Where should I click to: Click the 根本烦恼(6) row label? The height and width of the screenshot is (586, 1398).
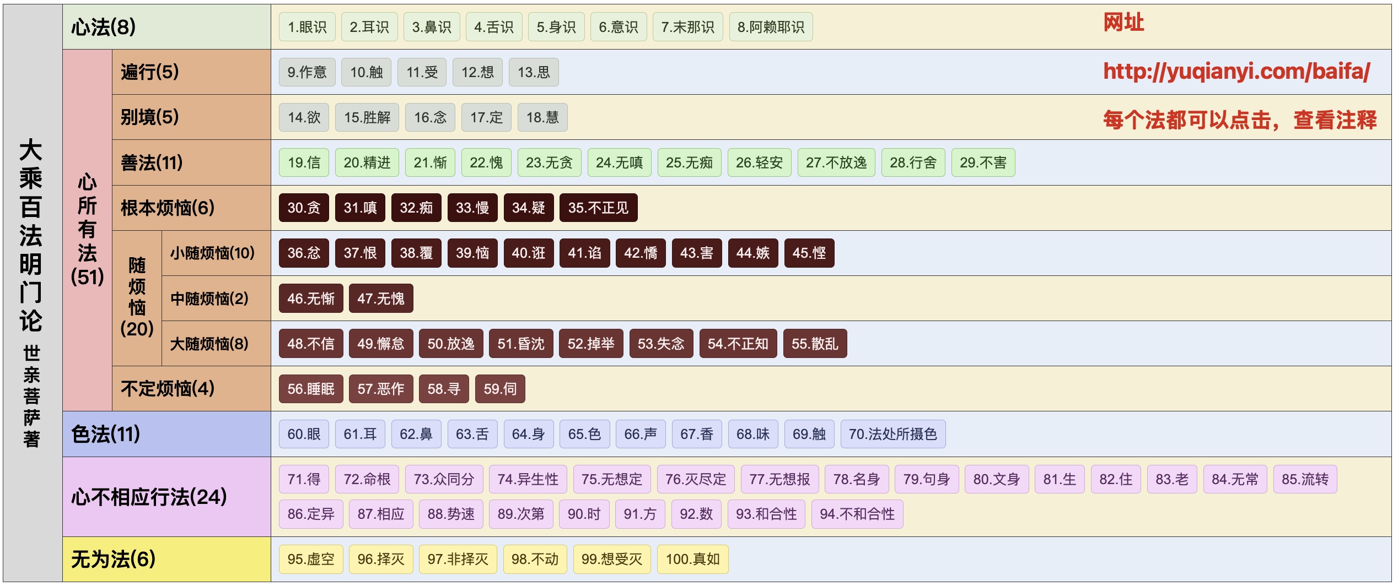(x=192, y=208)
